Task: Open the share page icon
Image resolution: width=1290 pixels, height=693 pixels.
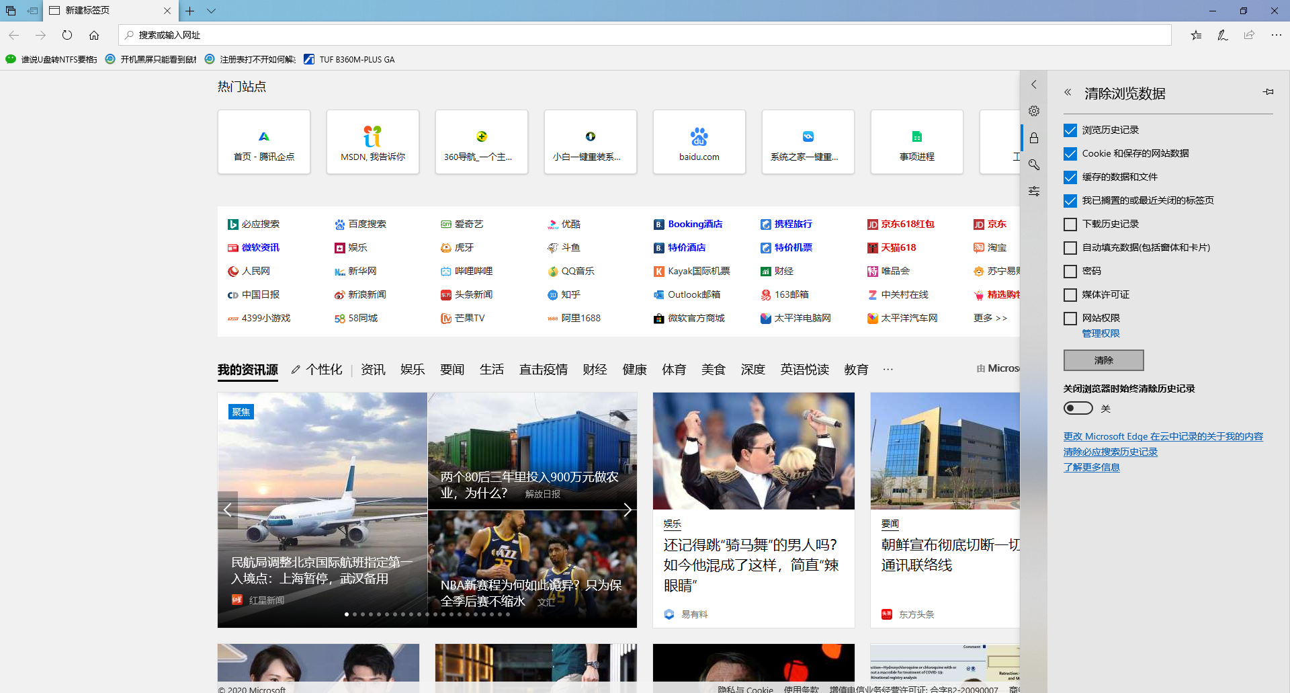Action: [1249, 35]
